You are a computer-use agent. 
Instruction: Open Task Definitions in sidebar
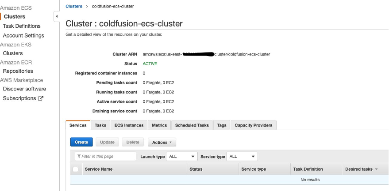click(x=22, y=26)
